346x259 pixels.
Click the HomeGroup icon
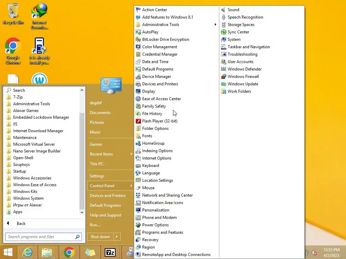(x=138, y=143)
